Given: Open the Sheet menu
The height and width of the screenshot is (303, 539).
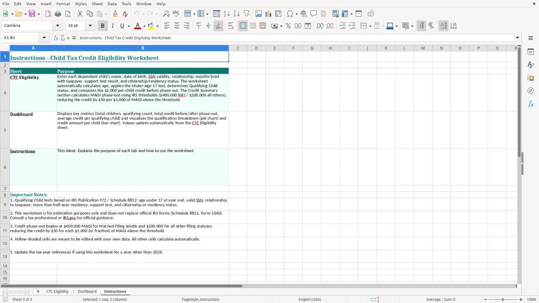Looking at the screenshot, I should [97, 4].
